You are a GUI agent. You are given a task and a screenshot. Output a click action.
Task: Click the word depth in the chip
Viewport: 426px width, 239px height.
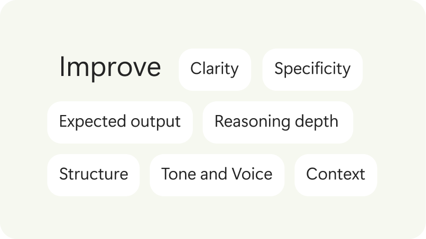[317, 121]
